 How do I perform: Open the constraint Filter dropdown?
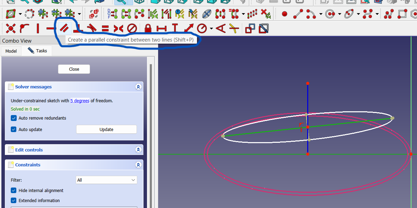point(106,180)
